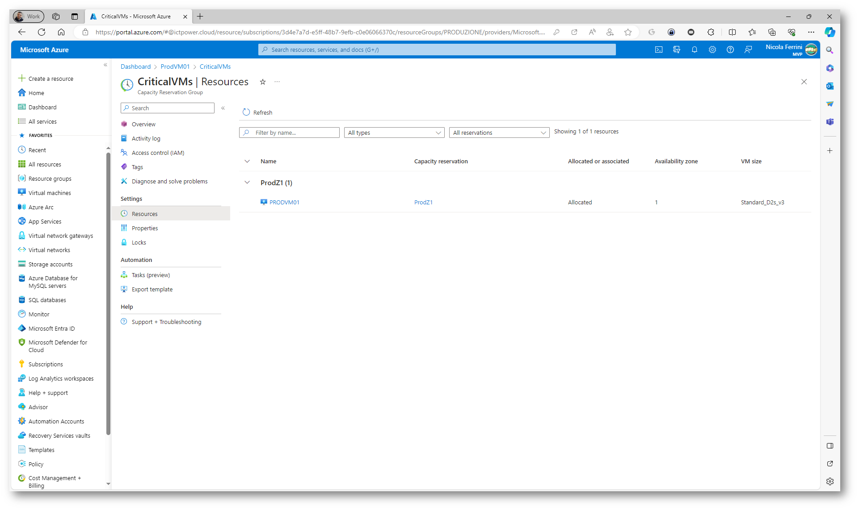Image resolution: width=859 pixels, height=510 pixels.
Task: Open Locks under Settings
Action: click(139, 242)
